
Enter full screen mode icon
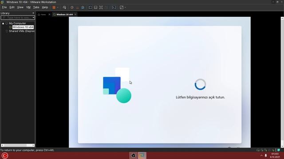(101, 8)
